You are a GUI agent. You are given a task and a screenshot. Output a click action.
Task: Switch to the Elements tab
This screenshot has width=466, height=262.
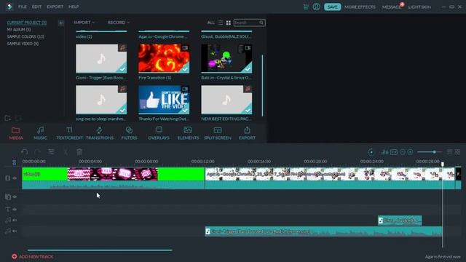(188, 133)
